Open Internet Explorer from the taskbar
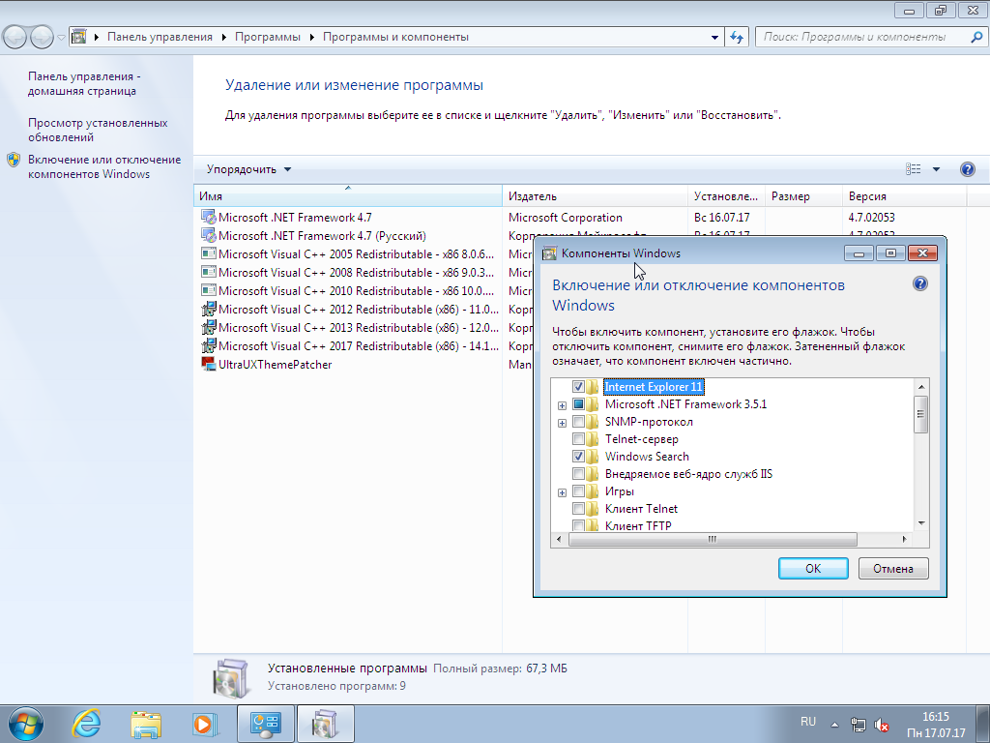This screenshot has height=743, width=990. pos(86,724)
